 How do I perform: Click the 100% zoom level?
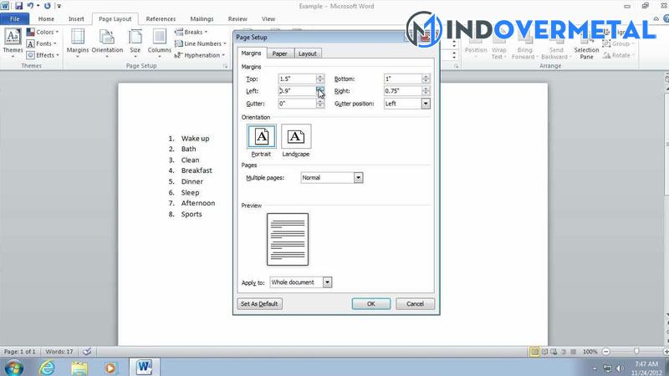click(x=590, y=352)
